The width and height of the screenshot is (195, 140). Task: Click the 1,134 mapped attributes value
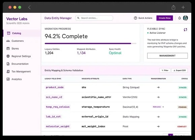coord(81,53)
